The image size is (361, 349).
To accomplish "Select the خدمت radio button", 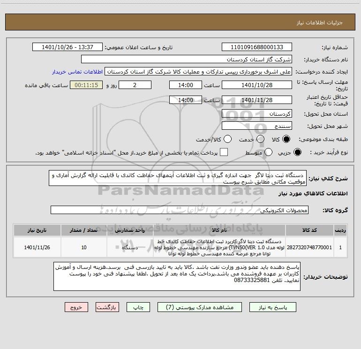I will 260,139.
